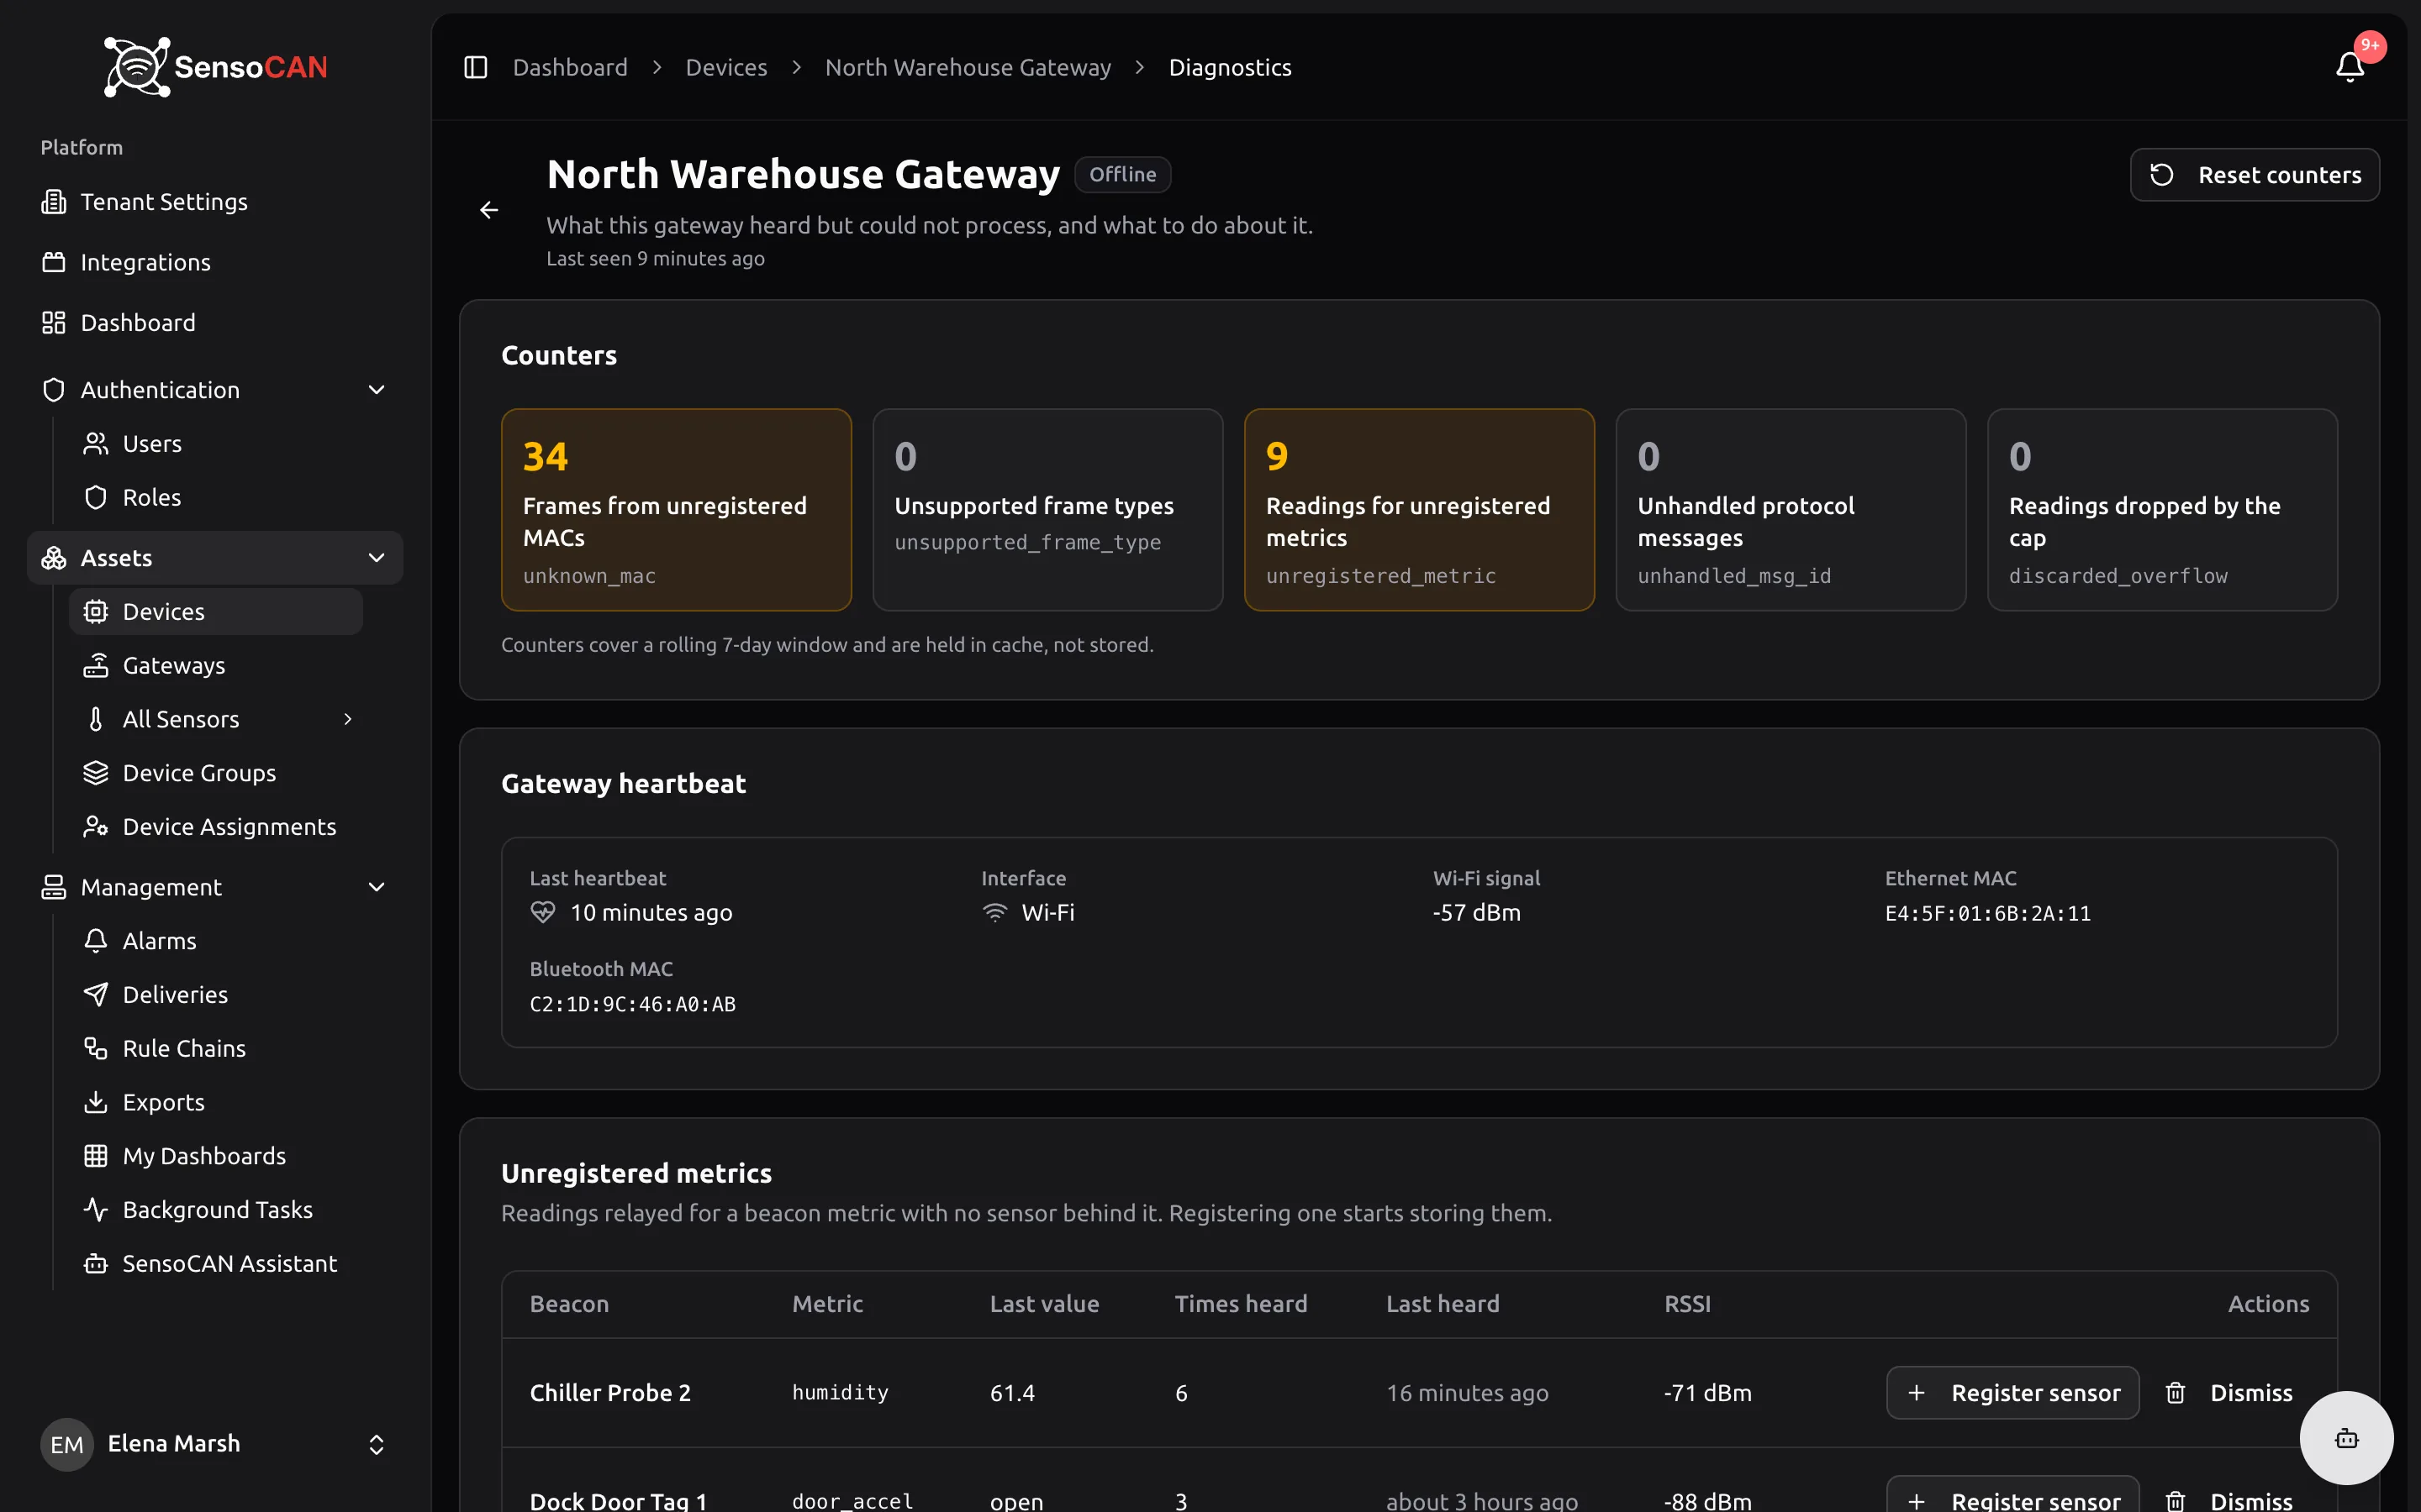2421x1512 pixels.
Task: Click the Dashboard grid icon in sidebar
Action: (x=54, y=323)
